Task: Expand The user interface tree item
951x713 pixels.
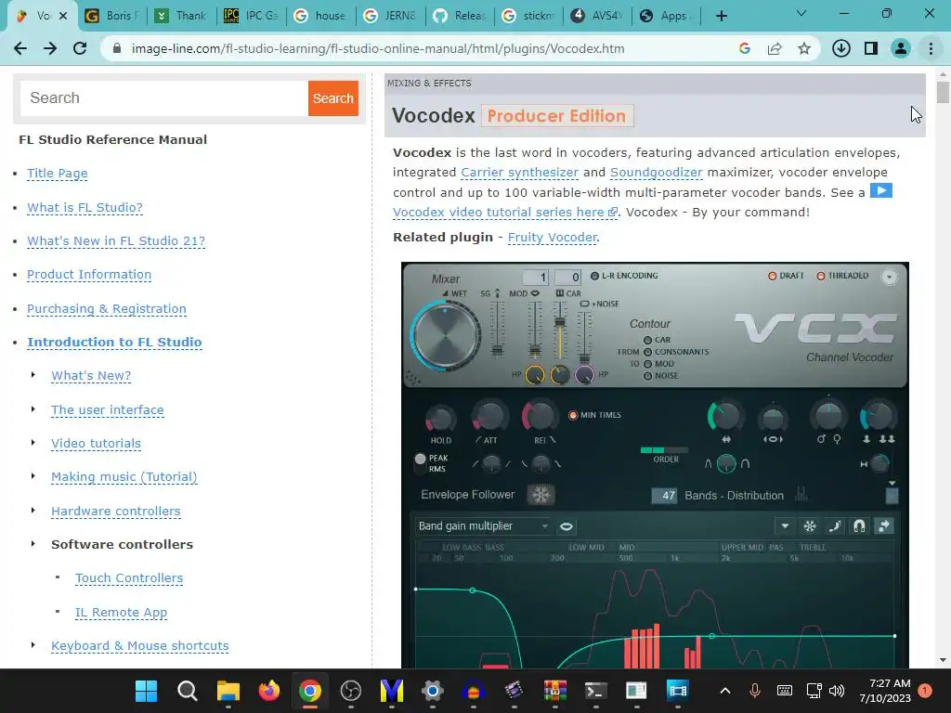Action: (x=33, y=409)
